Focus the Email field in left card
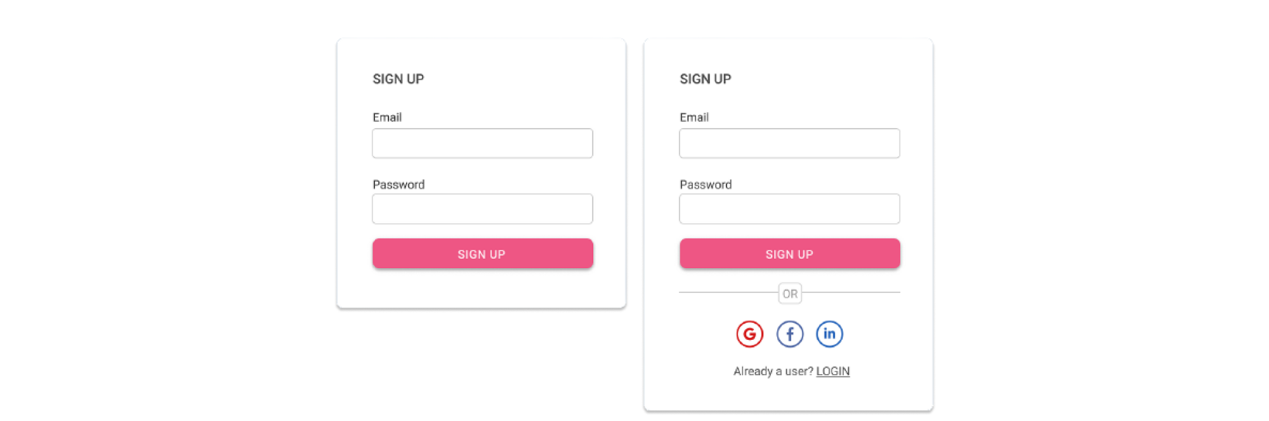1269x421 pixels. click(482, 143)
